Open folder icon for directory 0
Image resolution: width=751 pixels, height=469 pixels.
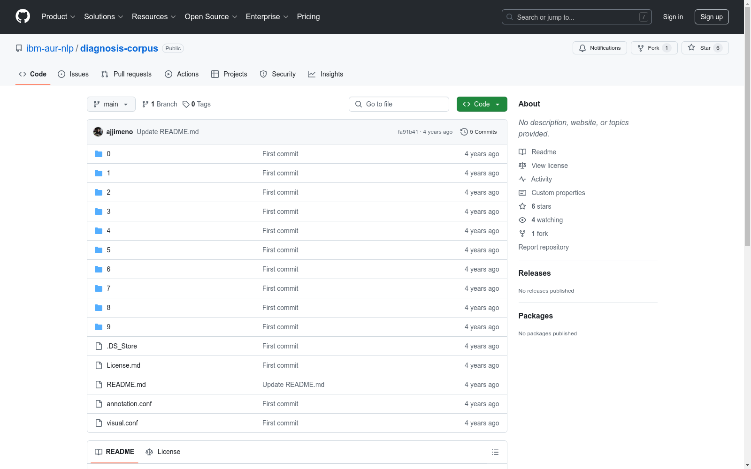[x=99, y=154]
